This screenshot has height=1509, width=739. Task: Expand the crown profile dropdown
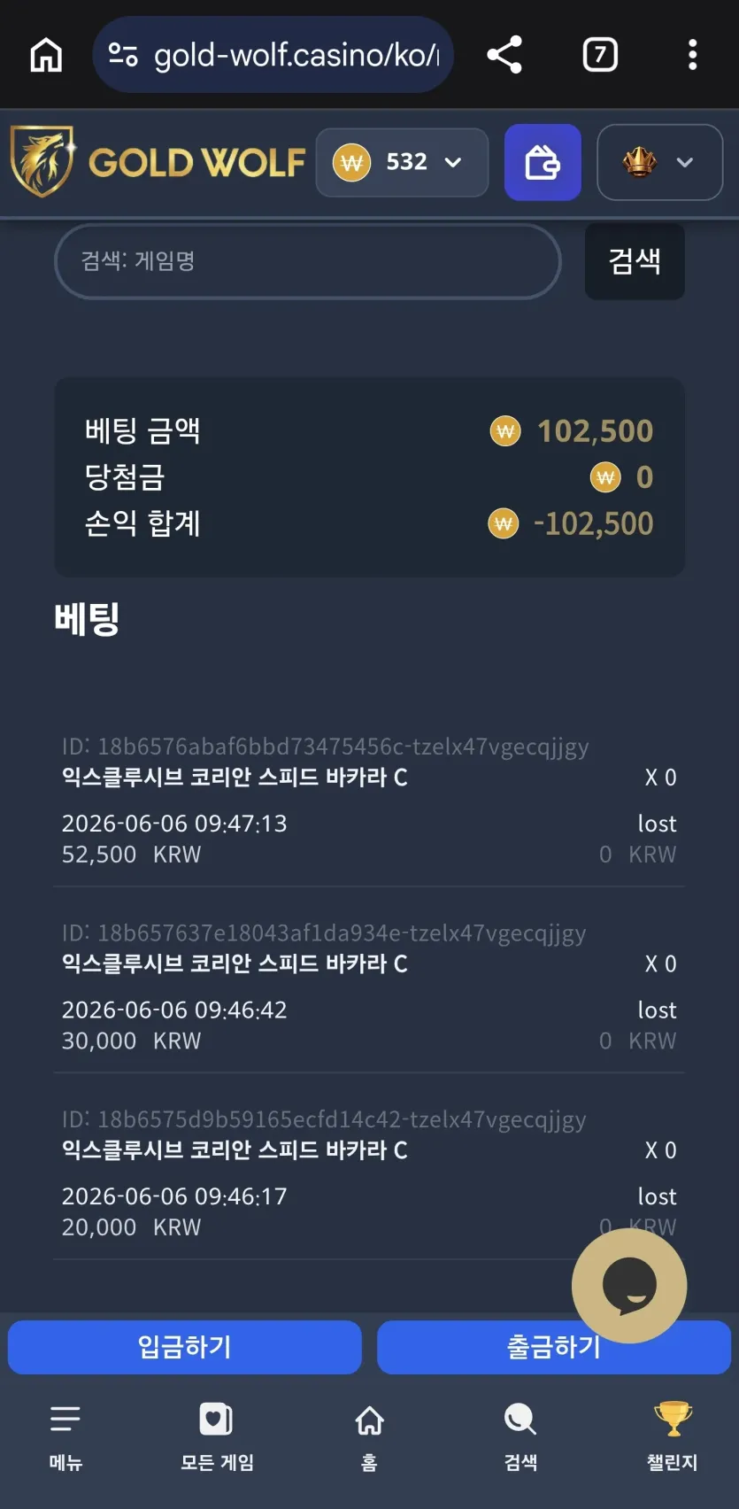click(659, 162)
